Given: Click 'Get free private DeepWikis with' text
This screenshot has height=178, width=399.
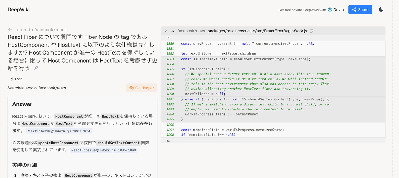Looking at the screenshot, I should click(x=302, y=10).
